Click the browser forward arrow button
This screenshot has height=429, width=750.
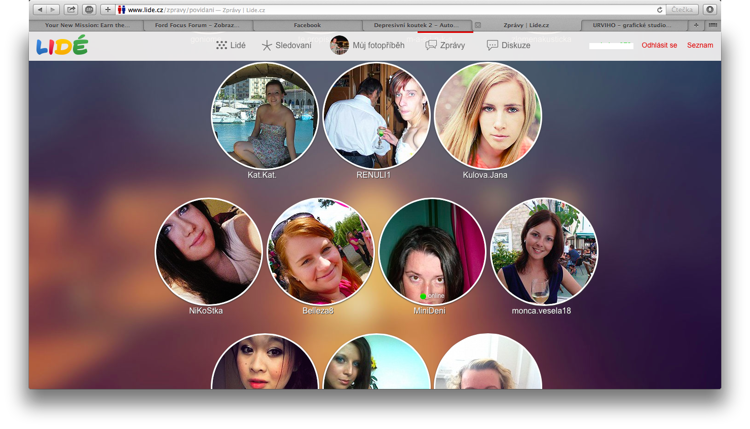tap(53, 10)
